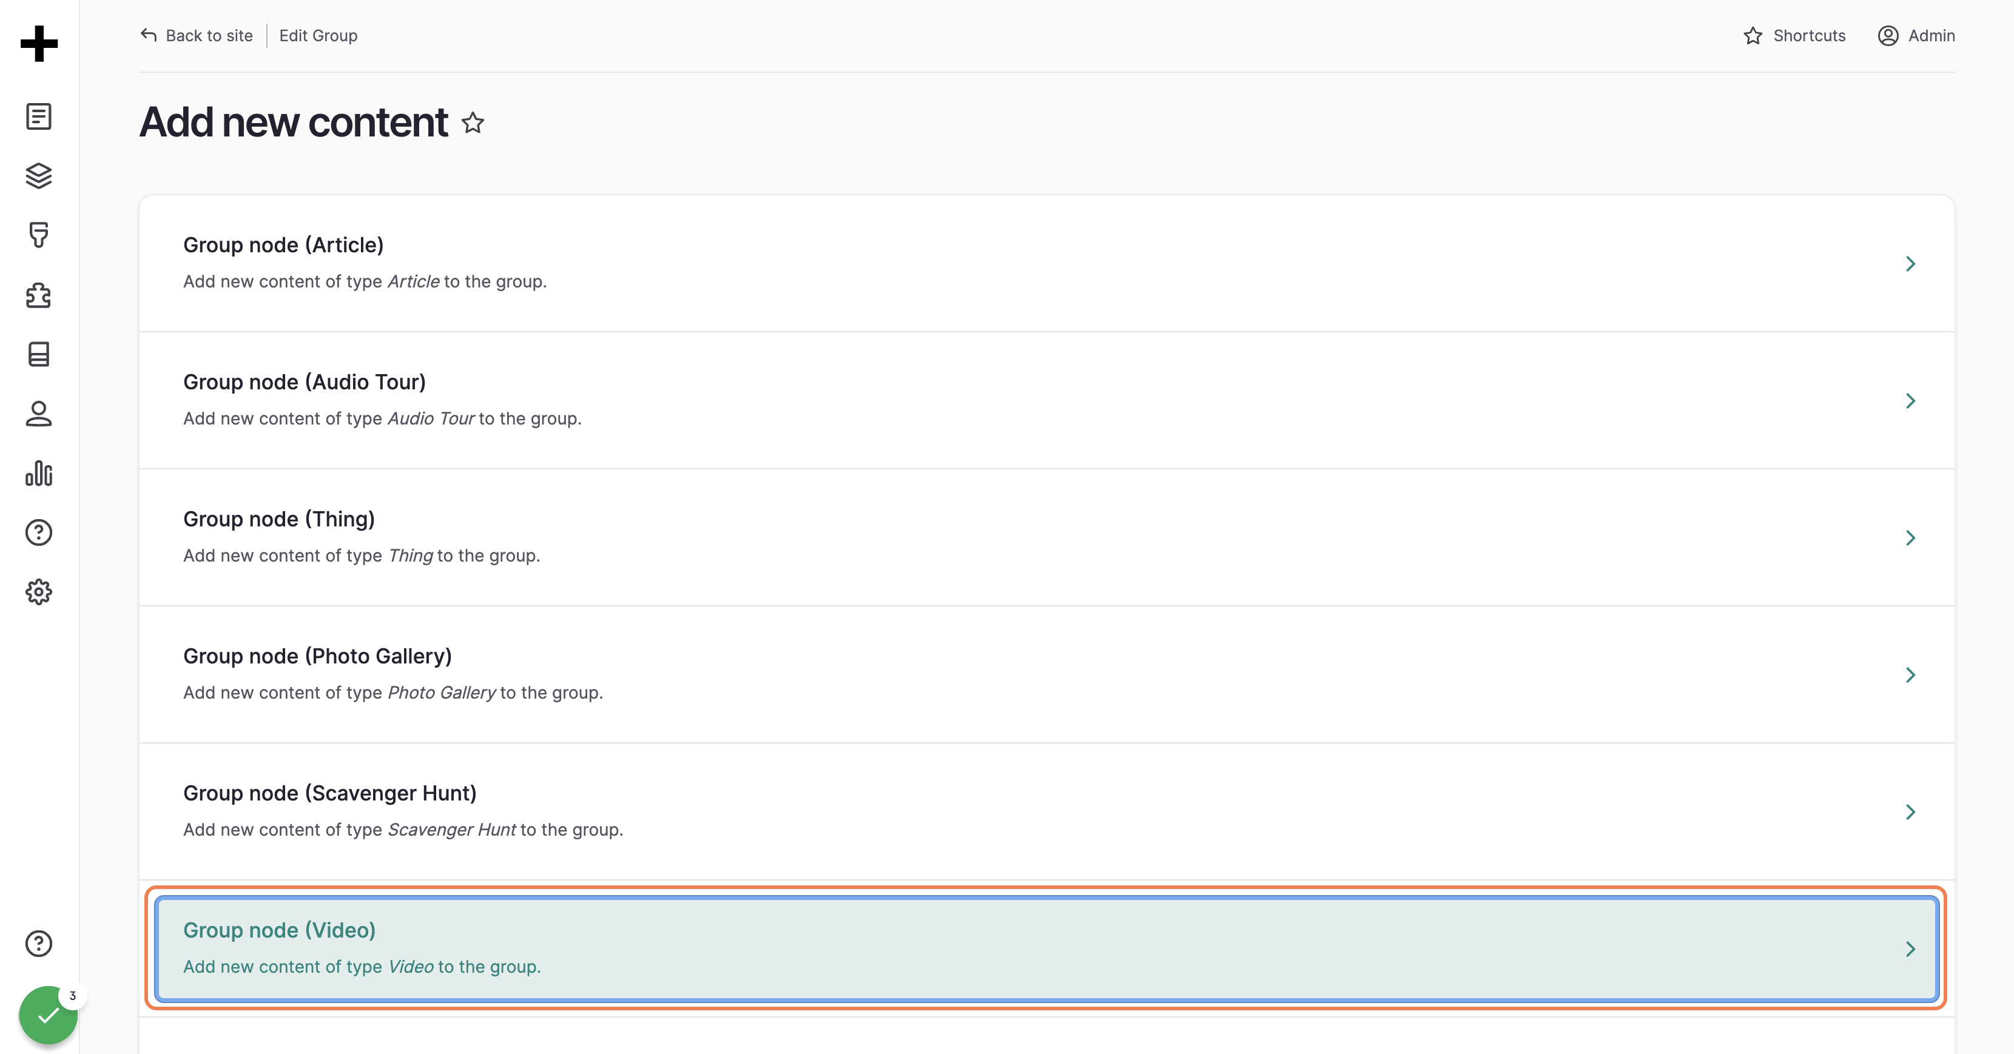Click the Admin user avatar icon
Viewport: 2014px width, 1054px height.
pos(1888,36)
